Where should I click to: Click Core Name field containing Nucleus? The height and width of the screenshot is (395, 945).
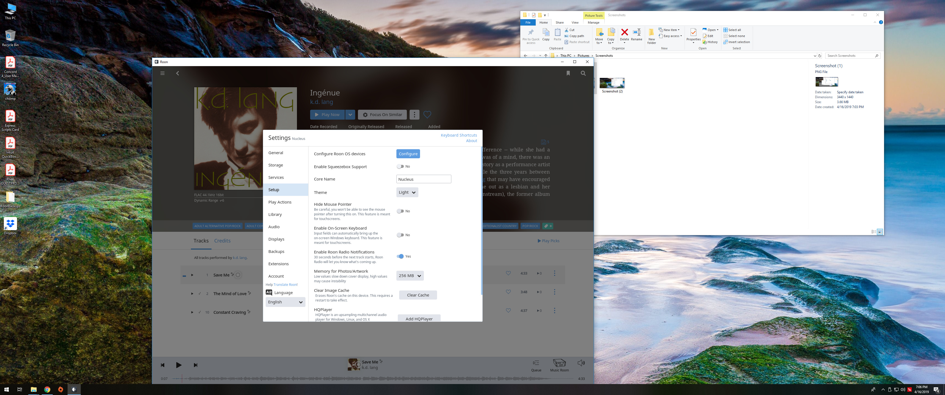424,179
